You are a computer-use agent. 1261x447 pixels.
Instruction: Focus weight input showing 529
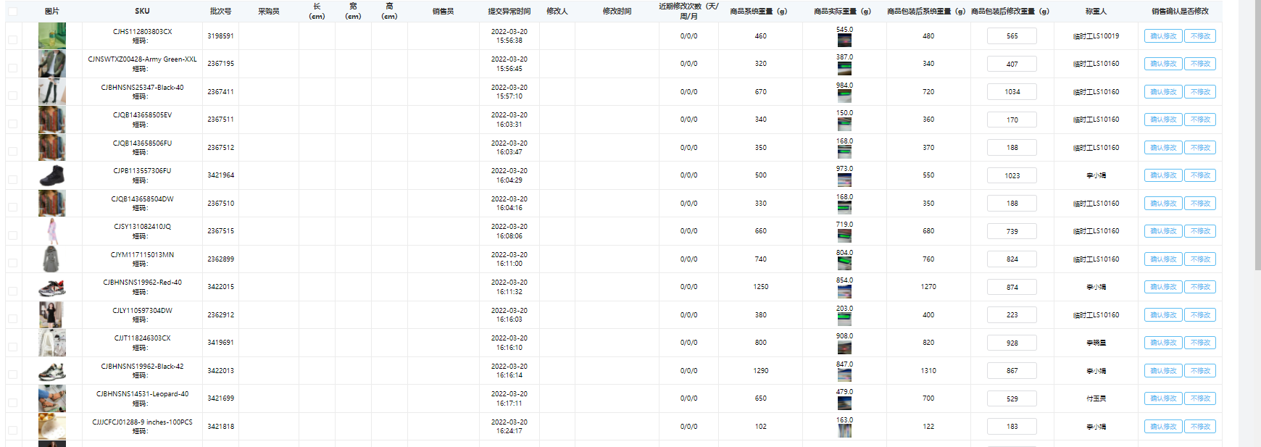tap(1012, 398)
